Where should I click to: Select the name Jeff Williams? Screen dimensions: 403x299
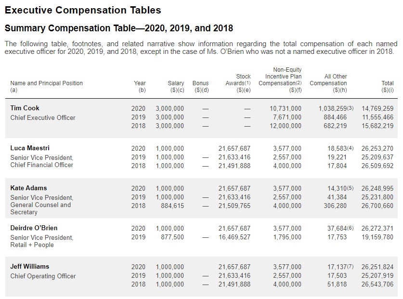(x=30, y=266)
